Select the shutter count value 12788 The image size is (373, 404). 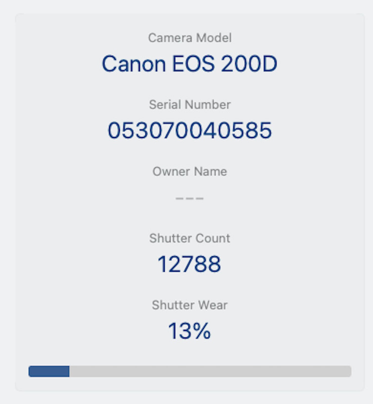pyautogui.click(x=189, y=264)
